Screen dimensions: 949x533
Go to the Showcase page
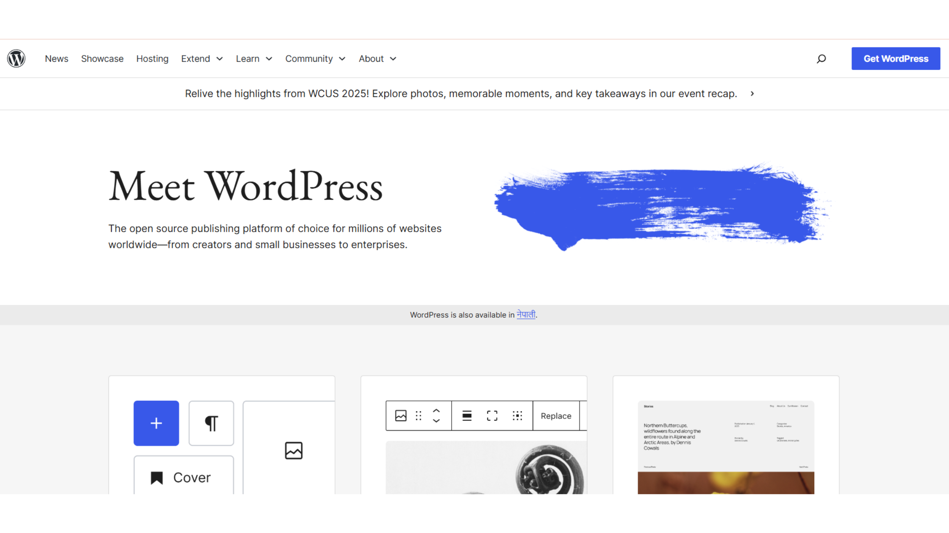point(102,59)
